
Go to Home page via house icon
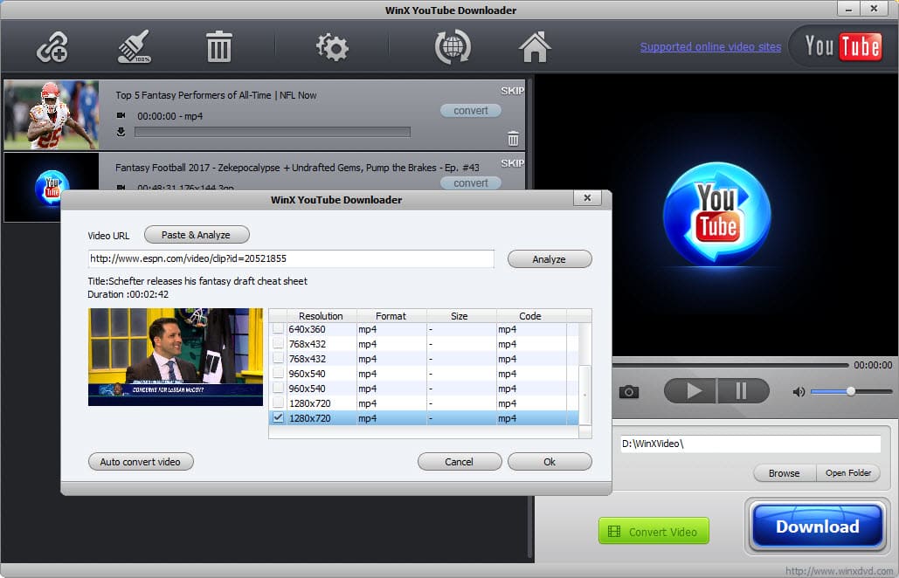[535, 47]
